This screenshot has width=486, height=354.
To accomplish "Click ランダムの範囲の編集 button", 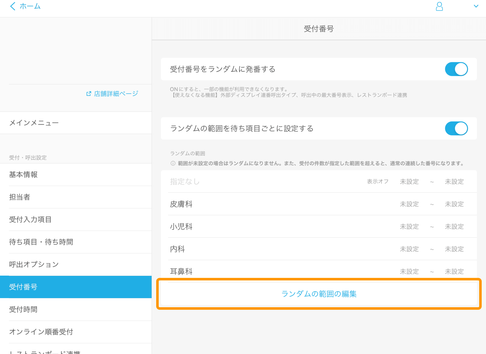I will pos(319,294).
